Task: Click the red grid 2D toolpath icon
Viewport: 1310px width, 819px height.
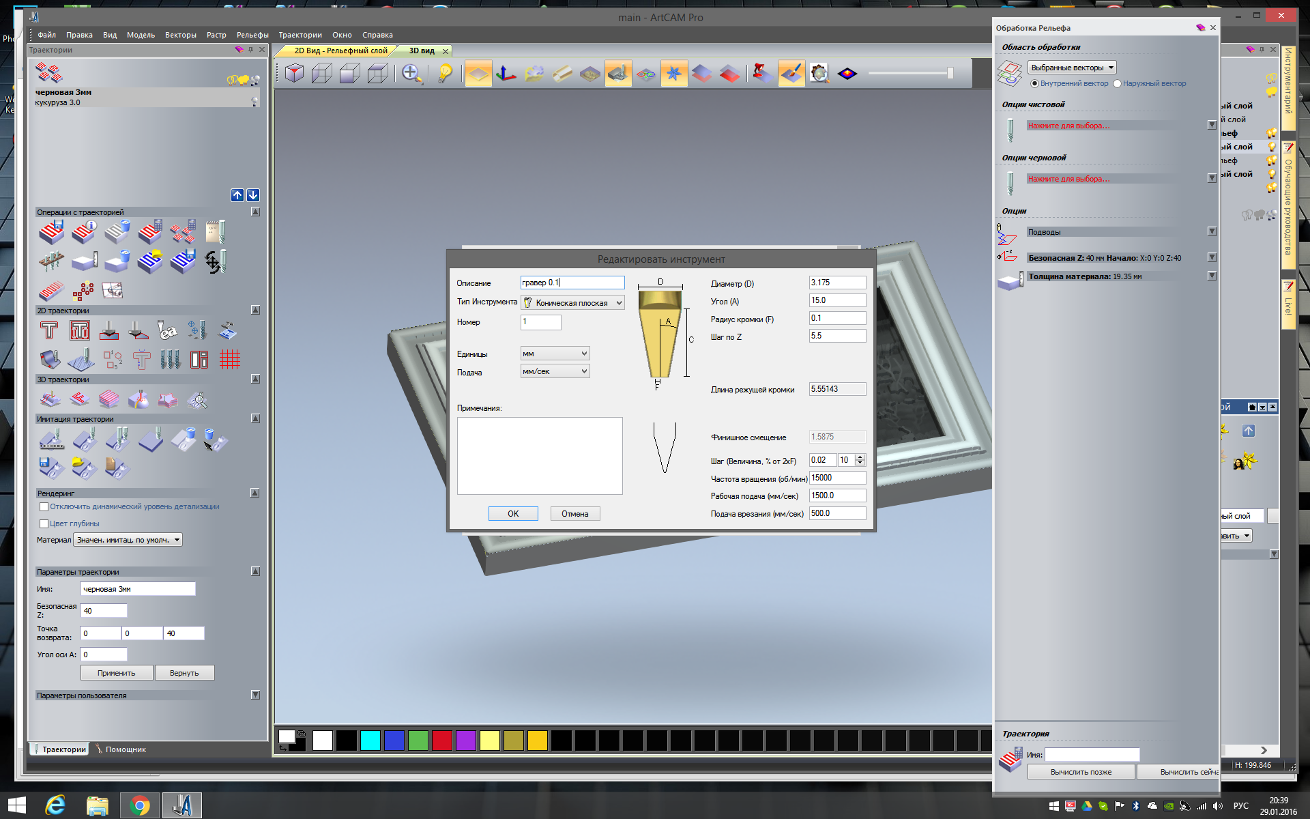Action: click(x=230, y=359)
